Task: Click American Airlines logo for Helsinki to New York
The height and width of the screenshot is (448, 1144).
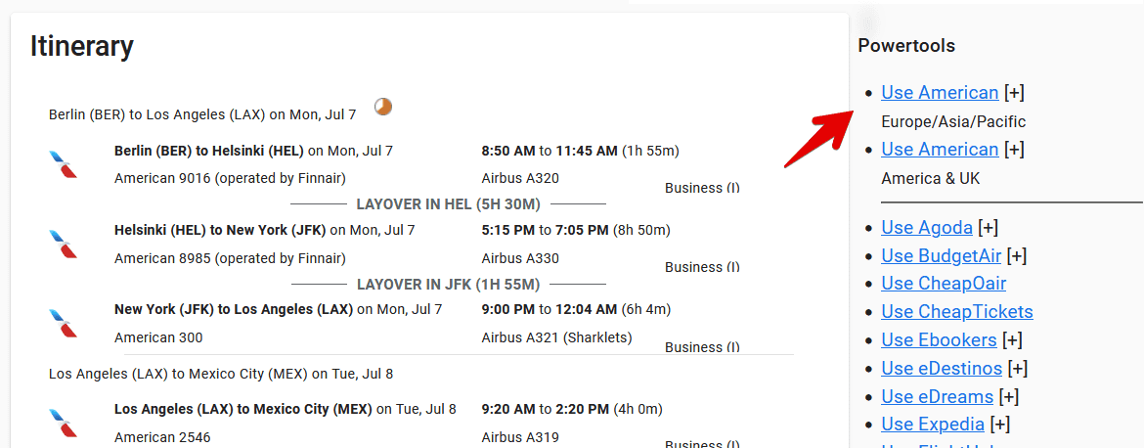Action: point(64,244)
